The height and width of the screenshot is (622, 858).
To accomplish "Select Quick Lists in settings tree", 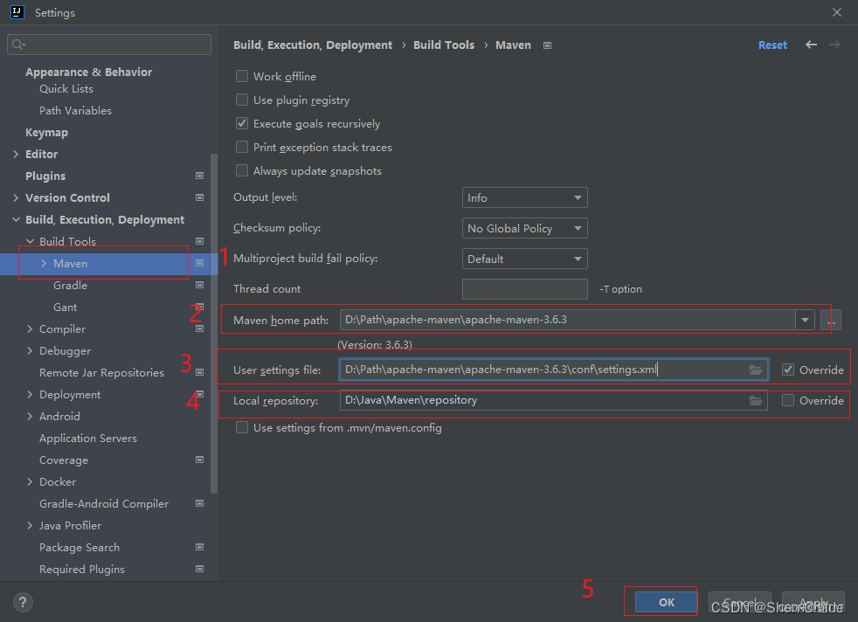I will click(66, 88).
